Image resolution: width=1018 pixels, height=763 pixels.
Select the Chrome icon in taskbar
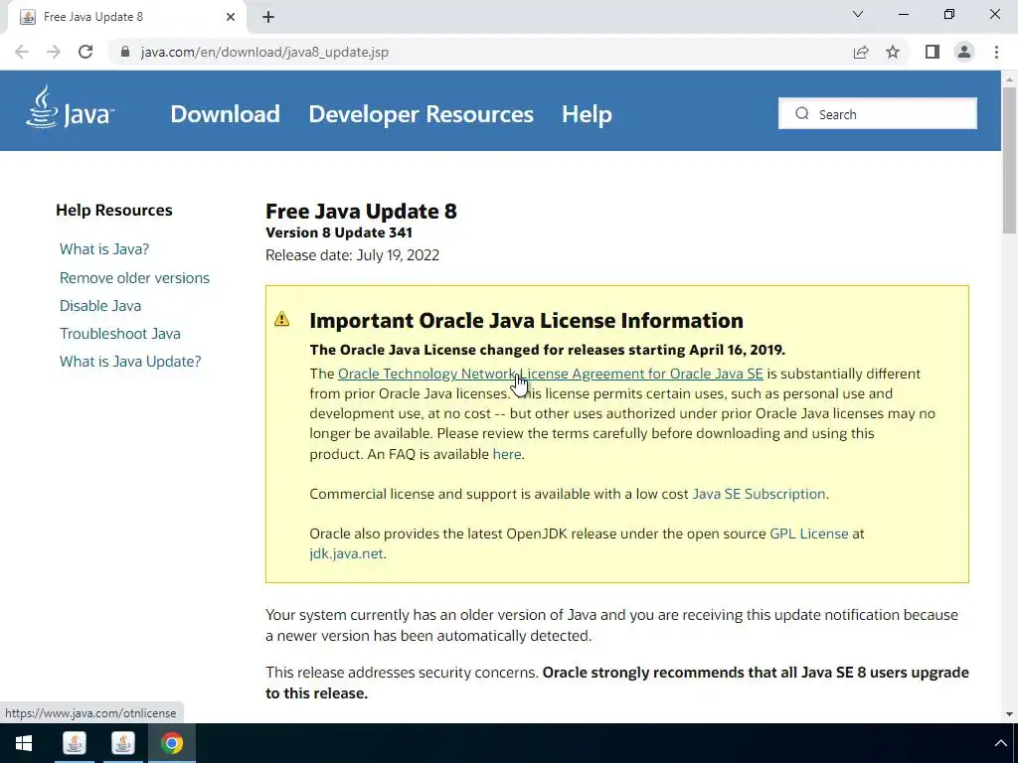tap(171, 743)
